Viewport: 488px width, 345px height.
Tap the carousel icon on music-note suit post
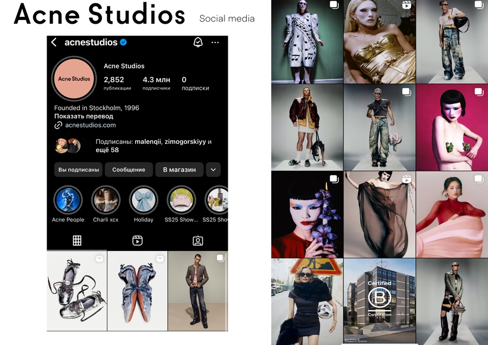click(x=334, y=5)
